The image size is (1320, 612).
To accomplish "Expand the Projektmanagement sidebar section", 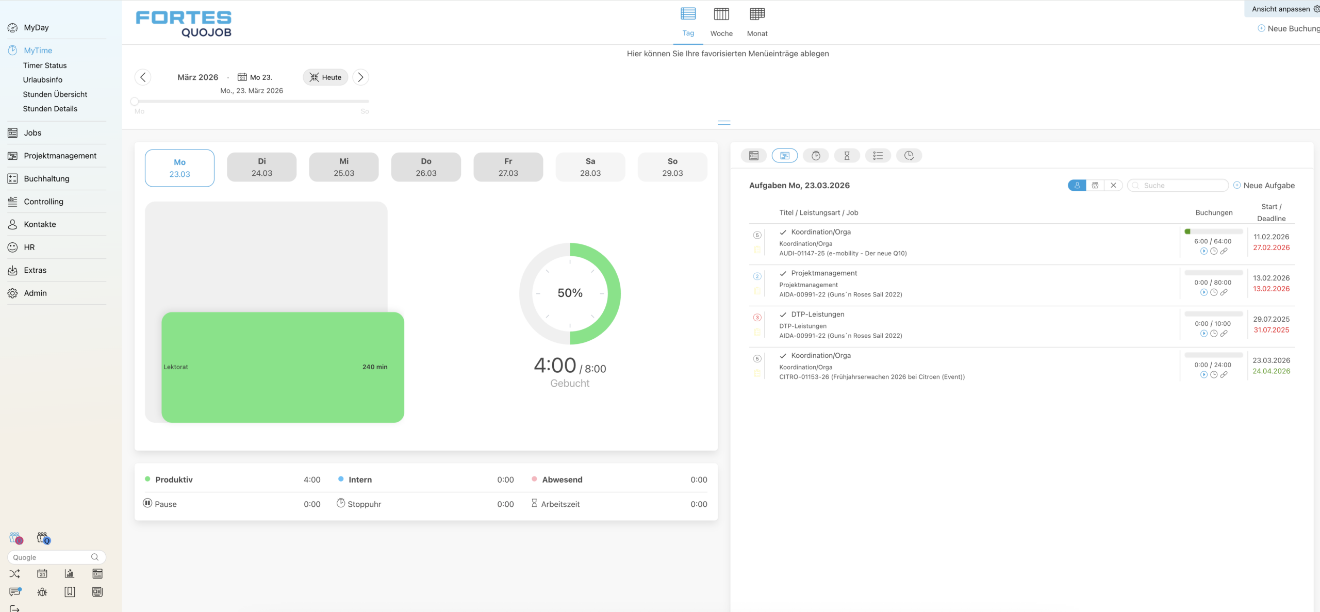I will (60, 156).
